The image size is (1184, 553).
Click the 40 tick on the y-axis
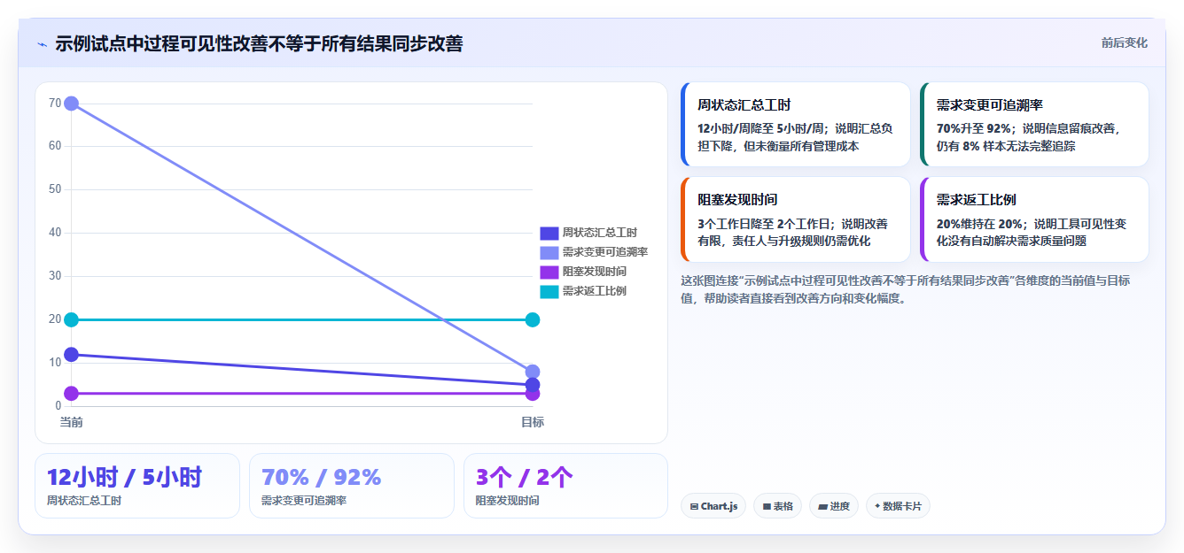(55, 233)
